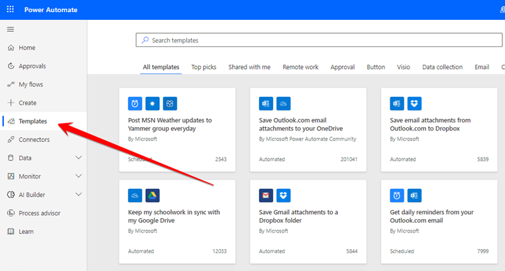Open Get daily reminders from your Outlook.com email title
Screen dimensions: 505x271
point(431,216)
